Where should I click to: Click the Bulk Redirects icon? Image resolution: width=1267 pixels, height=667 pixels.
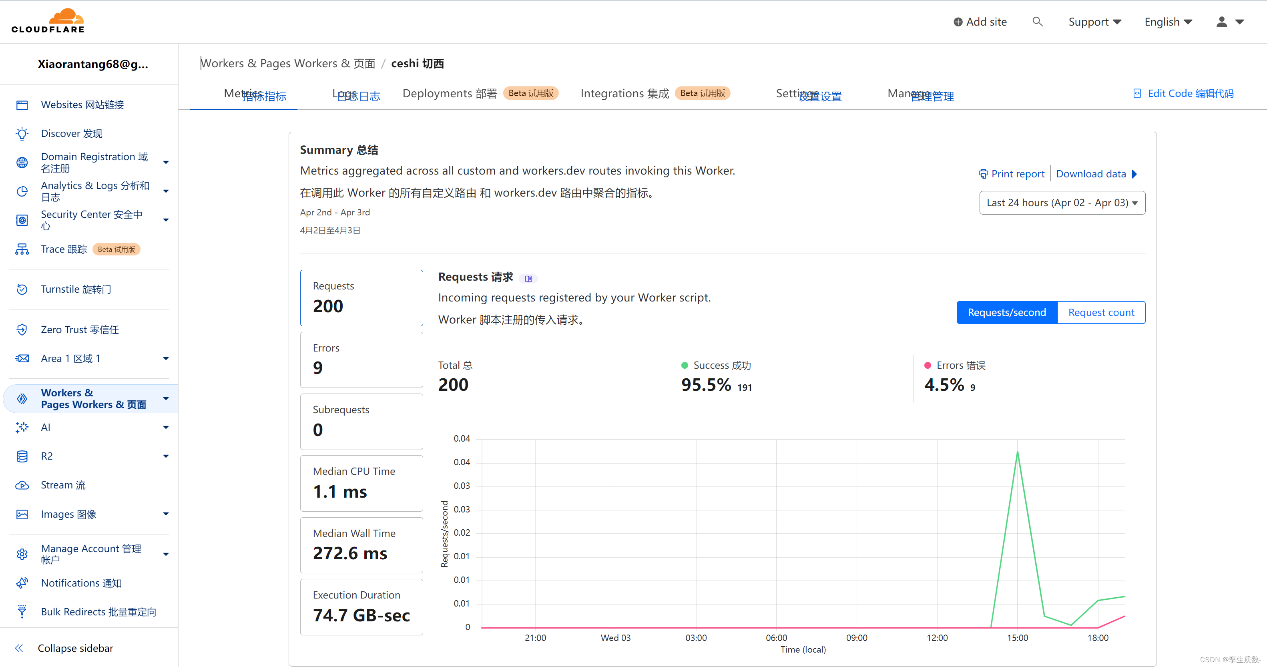pyautogui.click(x=22, y=611)
